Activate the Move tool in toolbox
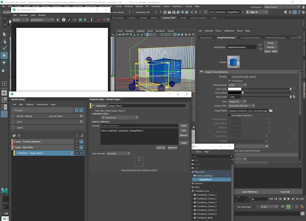 coord(4,55)
